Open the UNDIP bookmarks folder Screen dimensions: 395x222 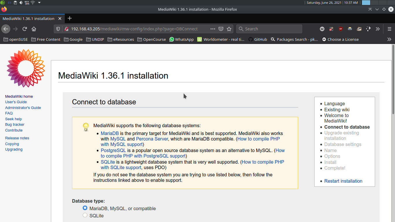pyautogui.click(x=95, y=39)
